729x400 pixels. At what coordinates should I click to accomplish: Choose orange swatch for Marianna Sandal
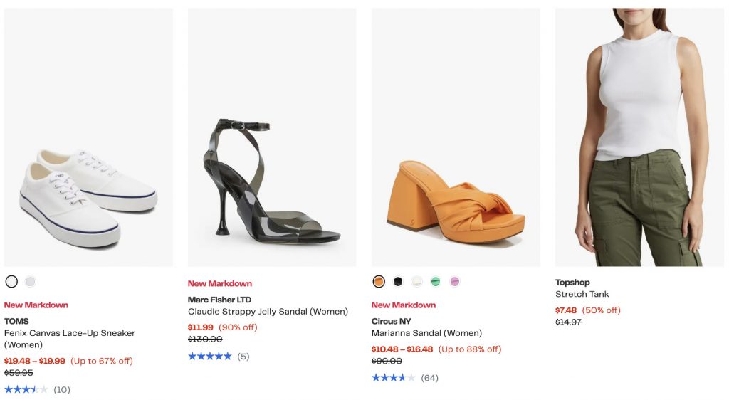(x=379, y=281)
